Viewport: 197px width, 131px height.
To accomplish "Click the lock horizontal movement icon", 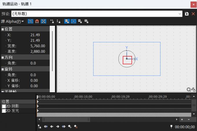I will 52,21.
